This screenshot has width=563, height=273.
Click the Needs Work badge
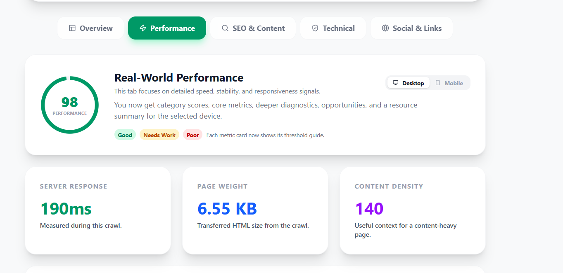coord(159,135)
